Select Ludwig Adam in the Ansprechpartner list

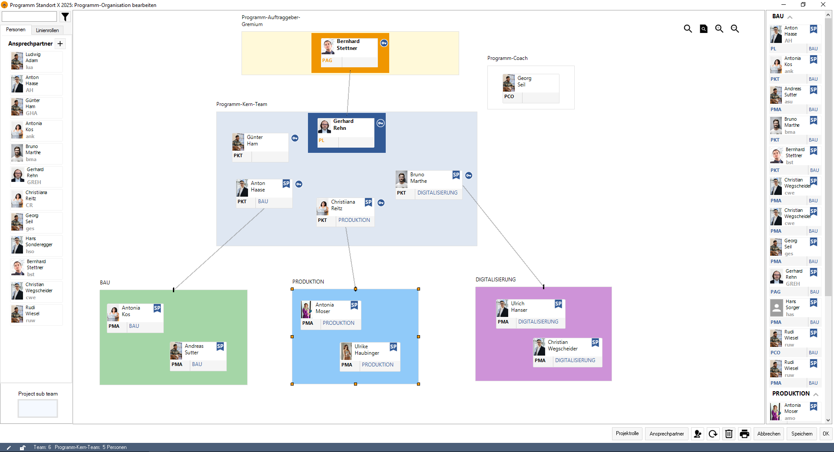coord(36,61)
